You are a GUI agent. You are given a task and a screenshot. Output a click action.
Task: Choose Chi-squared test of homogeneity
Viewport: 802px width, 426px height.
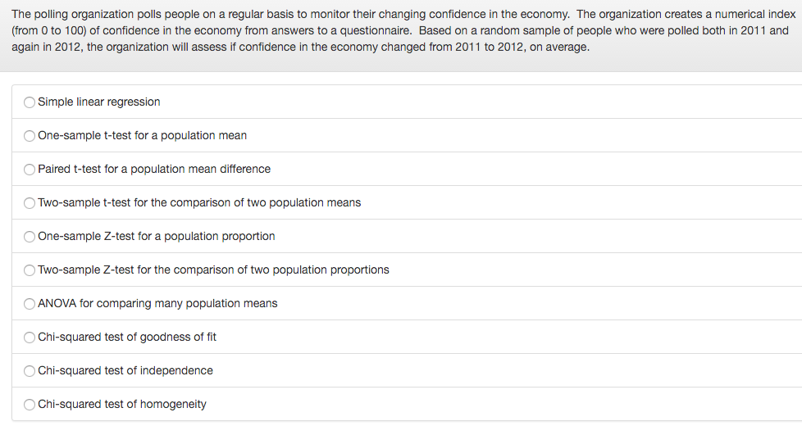30,405
